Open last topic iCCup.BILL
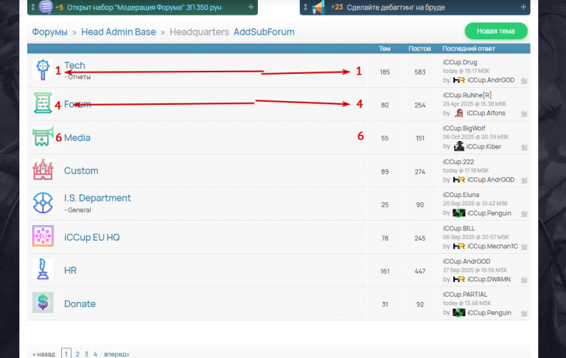 pyautogui.click(x=459, y=229)
